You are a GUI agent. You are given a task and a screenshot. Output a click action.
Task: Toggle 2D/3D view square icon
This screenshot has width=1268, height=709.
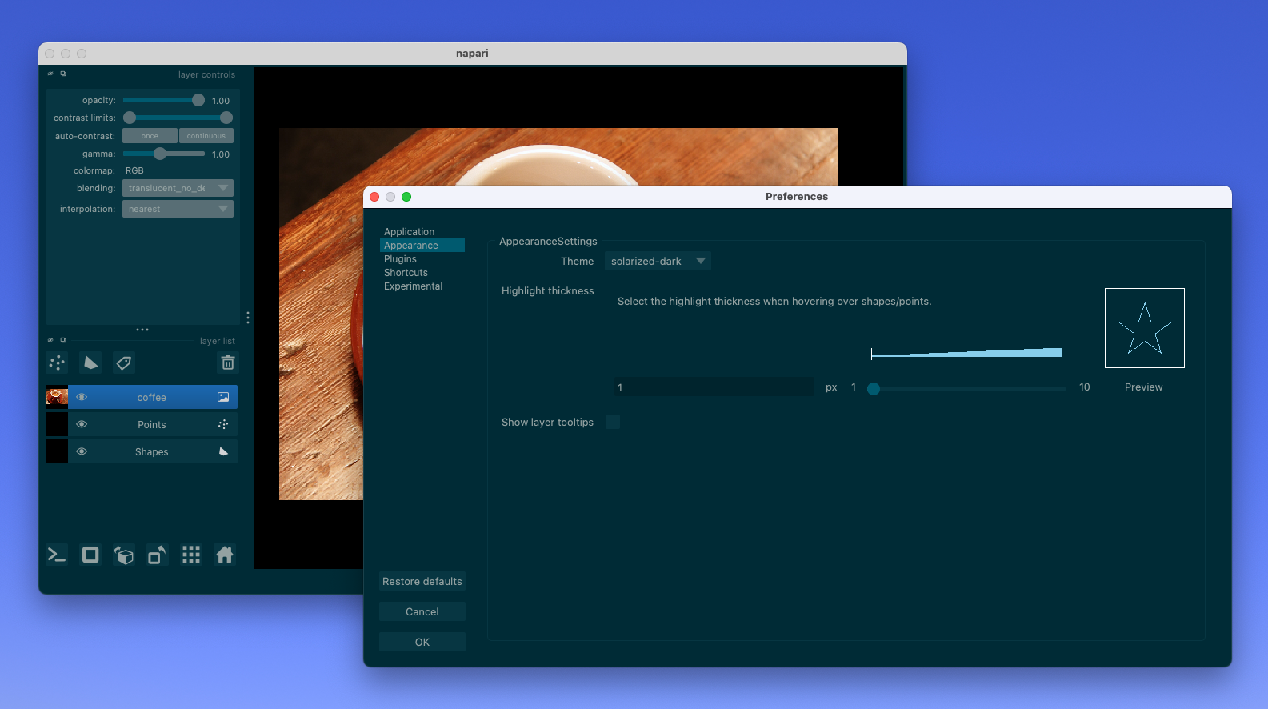pyautogui.click(x=90, y=555)
